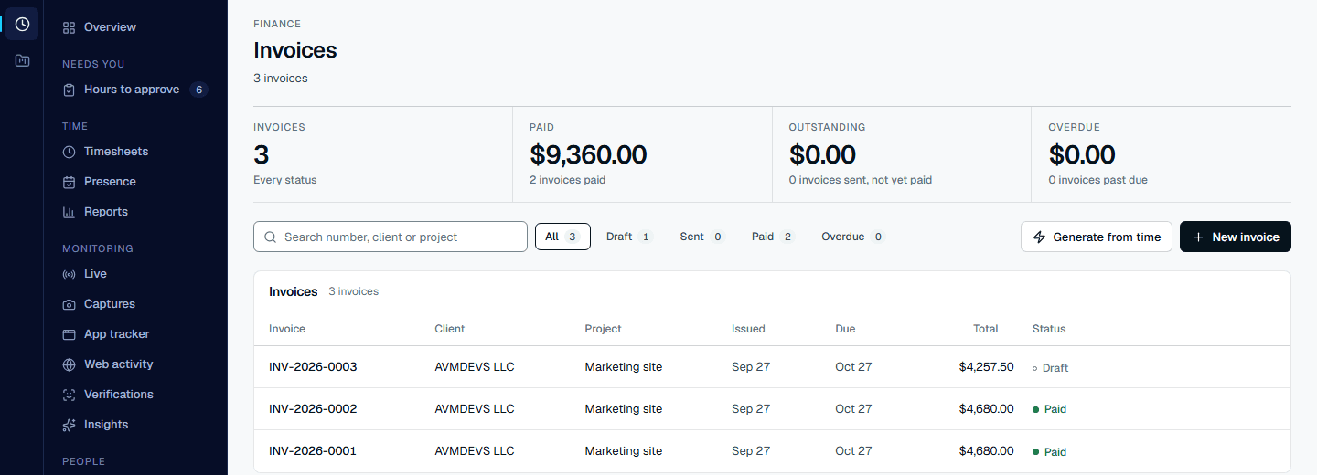Click the plus icon in New invoice
1317x475 pixels.
pos(1198,237)
